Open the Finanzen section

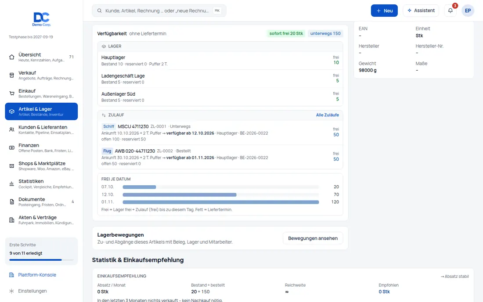pyautogui.click(x=41, y=148)
